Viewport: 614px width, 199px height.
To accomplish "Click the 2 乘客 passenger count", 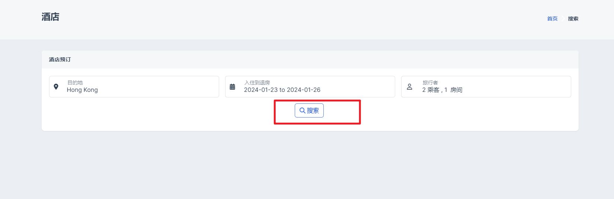I will (431, 90).
